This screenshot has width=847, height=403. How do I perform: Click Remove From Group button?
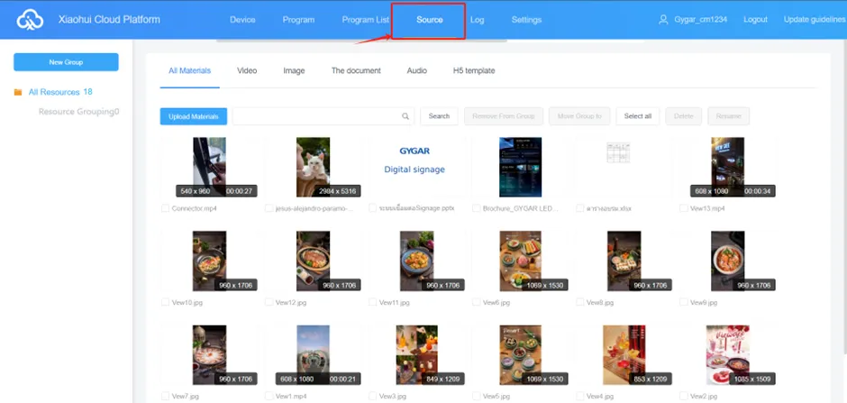point(504,116)
